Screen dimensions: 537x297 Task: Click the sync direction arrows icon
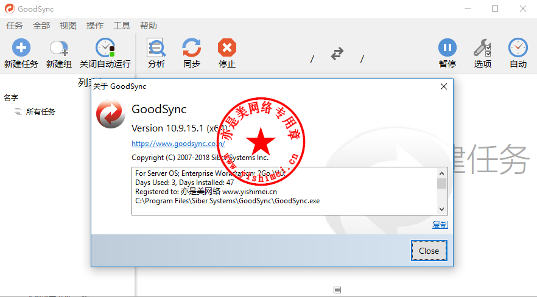[x=337, y=54]
